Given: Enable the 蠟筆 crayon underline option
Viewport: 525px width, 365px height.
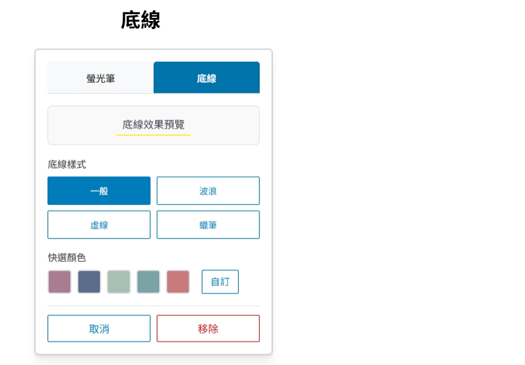Looking at the screenshot, I should point(209,224).
